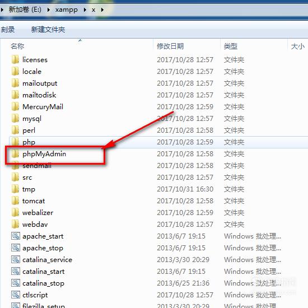Click the perl folder icon
The image size is (308, 308).
[15, 130]
